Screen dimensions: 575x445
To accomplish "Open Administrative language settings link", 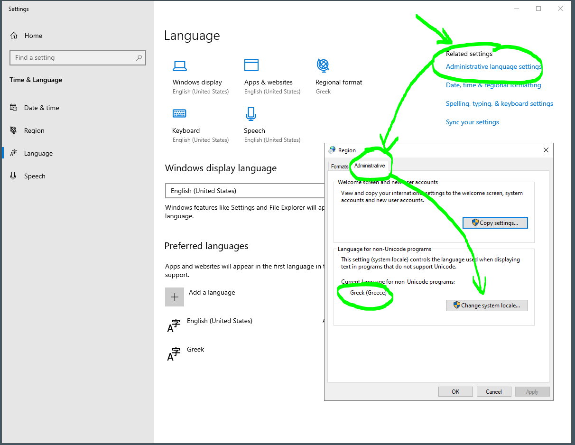I will coord(493,67).
